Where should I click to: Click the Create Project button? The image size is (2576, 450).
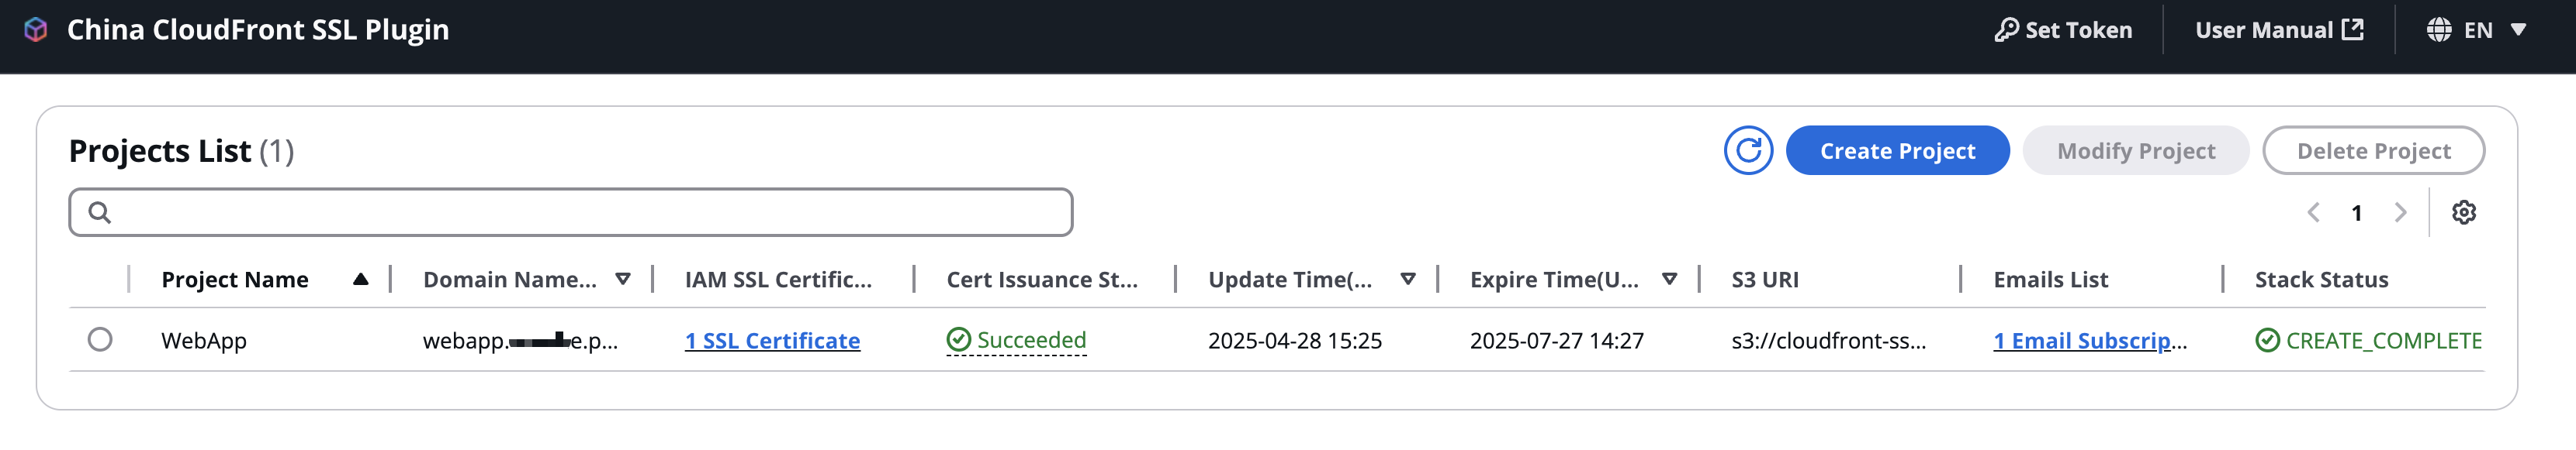(x=1897, y=151)
